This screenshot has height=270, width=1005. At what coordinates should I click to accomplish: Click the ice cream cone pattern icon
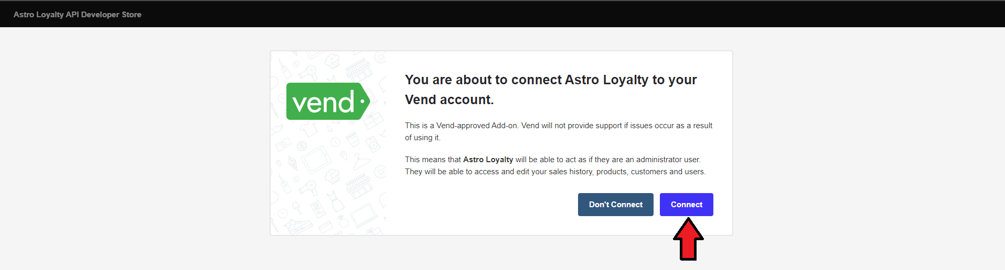pos(292,163)
